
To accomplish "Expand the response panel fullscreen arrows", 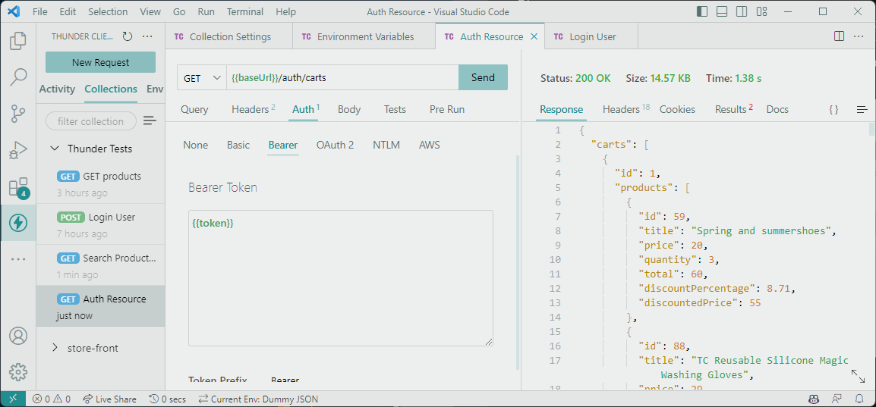I will [858, 376].
